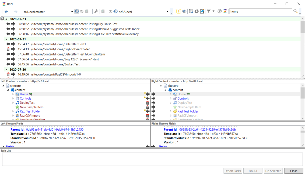Click the Close button

(294, 171)
